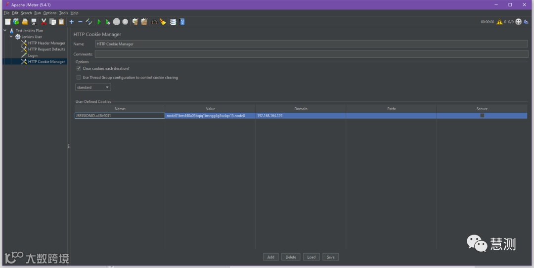
Task: Open the Options menu
Action: coord(50,13)
